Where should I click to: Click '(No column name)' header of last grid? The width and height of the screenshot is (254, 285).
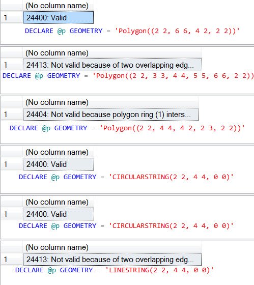click(112, 247)
